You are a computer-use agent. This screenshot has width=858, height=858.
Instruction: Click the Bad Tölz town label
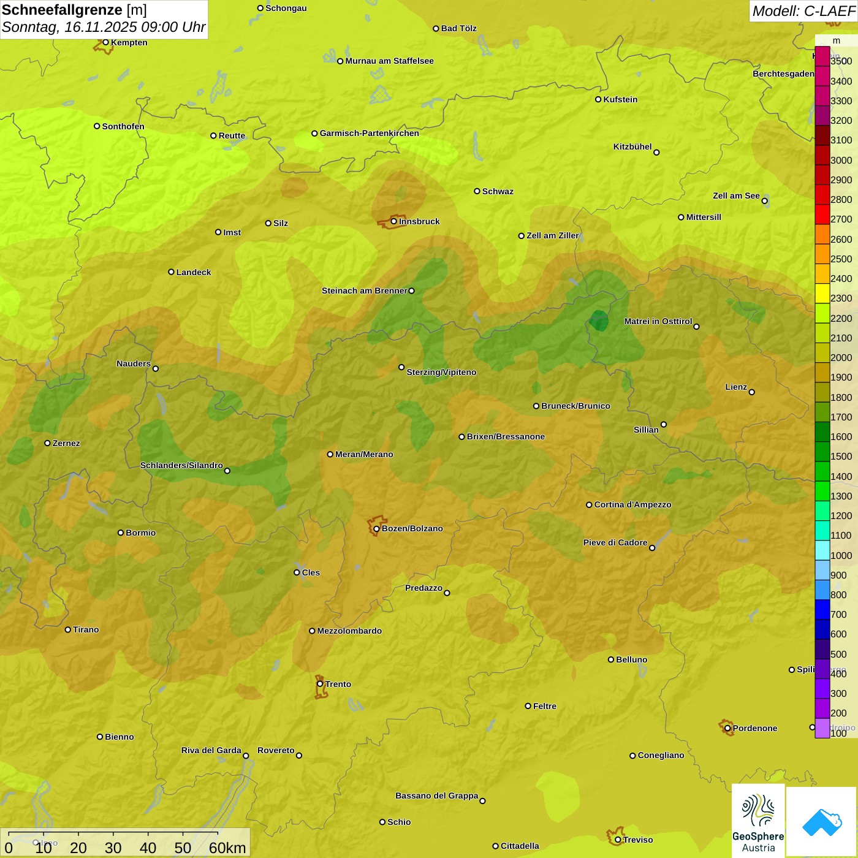tap(458, 28)
